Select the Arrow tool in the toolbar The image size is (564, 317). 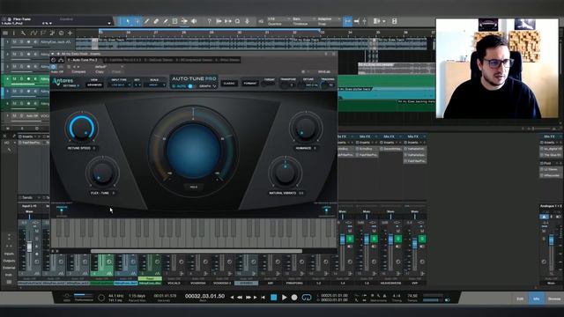[x=128, y=21]
